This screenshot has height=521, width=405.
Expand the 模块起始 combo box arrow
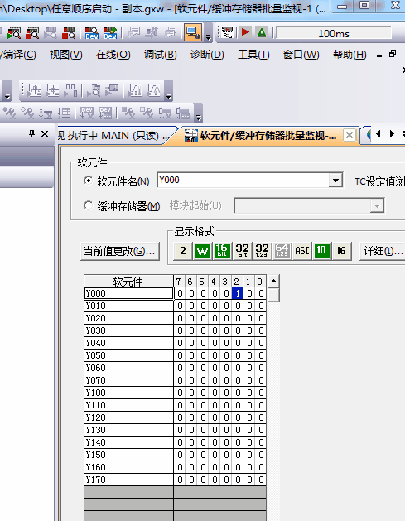pos(377,206)
